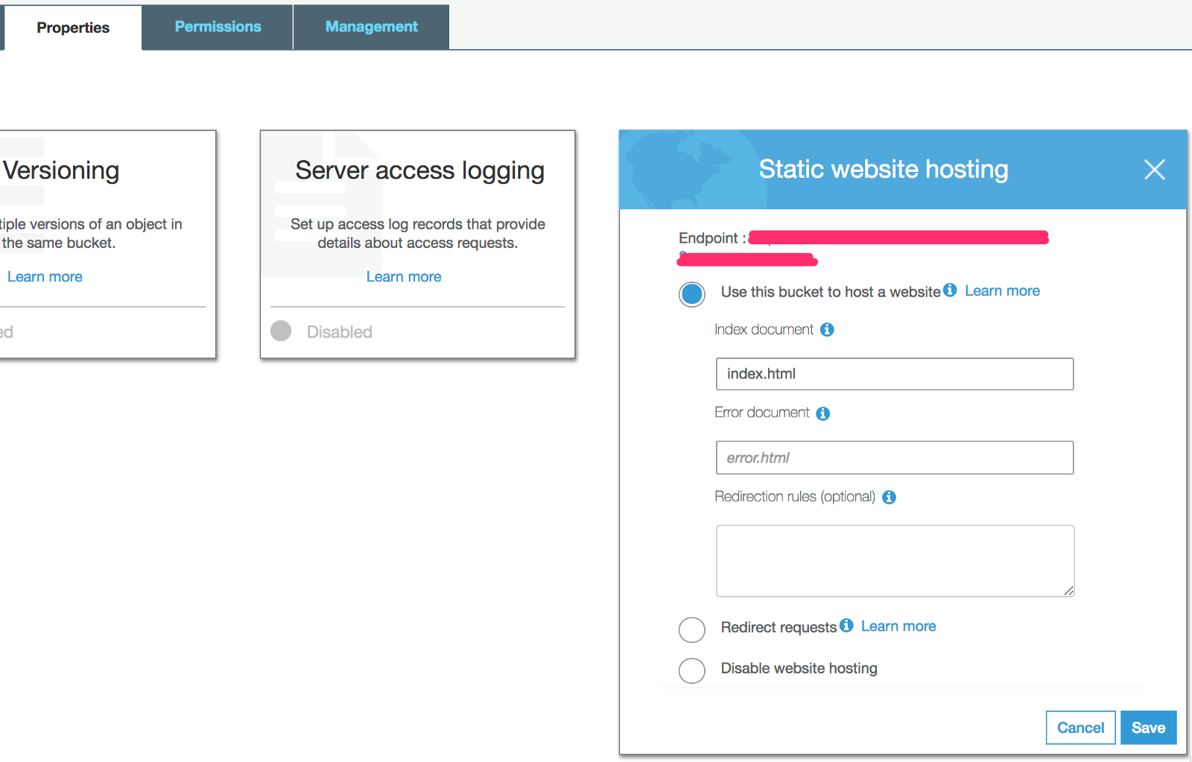The height and width of the screenshot is (762, 1192).
Task: Open the Management tab
Action: 371,27
